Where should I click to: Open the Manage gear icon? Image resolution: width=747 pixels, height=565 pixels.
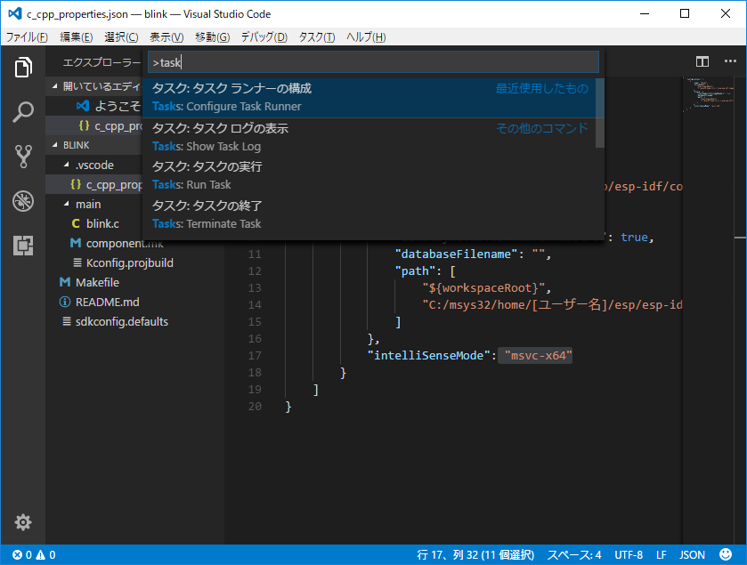pos(23,522)
